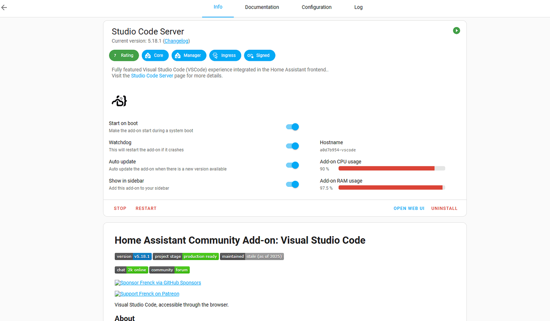The width and height of the screenshot is (550, 321).
Task: Switch to the Info tab
Action: [218, 7]
